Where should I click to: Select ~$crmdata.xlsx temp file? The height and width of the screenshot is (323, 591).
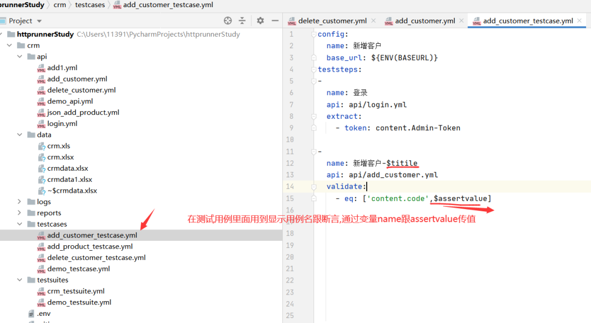pos(72,191)
